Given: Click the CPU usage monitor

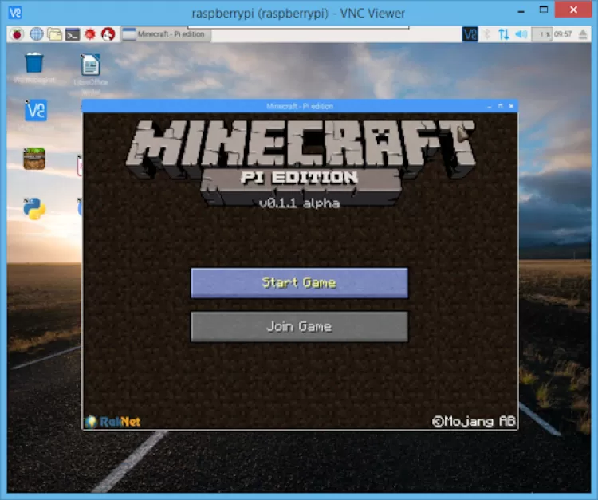Looking at the screenshot, I should pos(542,34).
